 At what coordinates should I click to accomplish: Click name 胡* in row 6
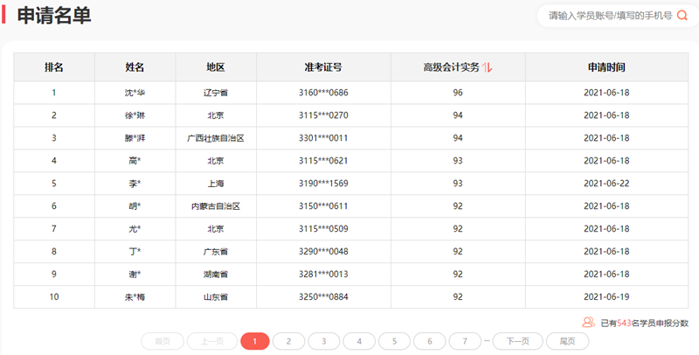(135, 206)
